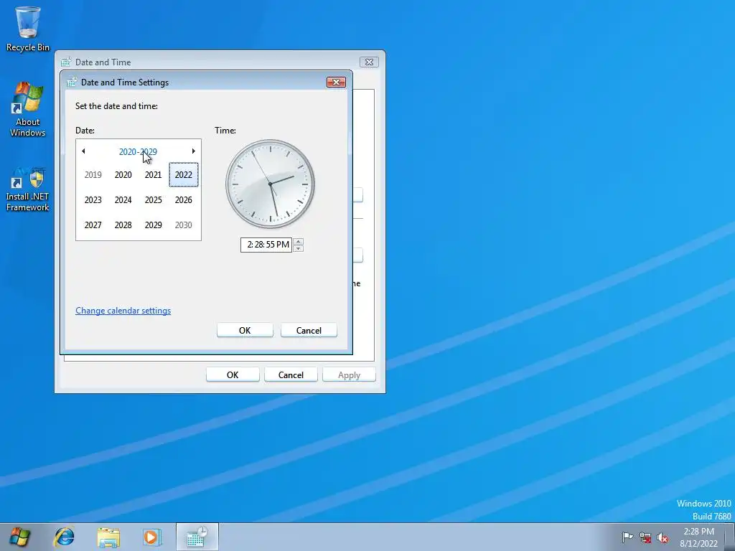Select year 2019 in the calendar
Screen dimensions: 735x551
point(93,175)
